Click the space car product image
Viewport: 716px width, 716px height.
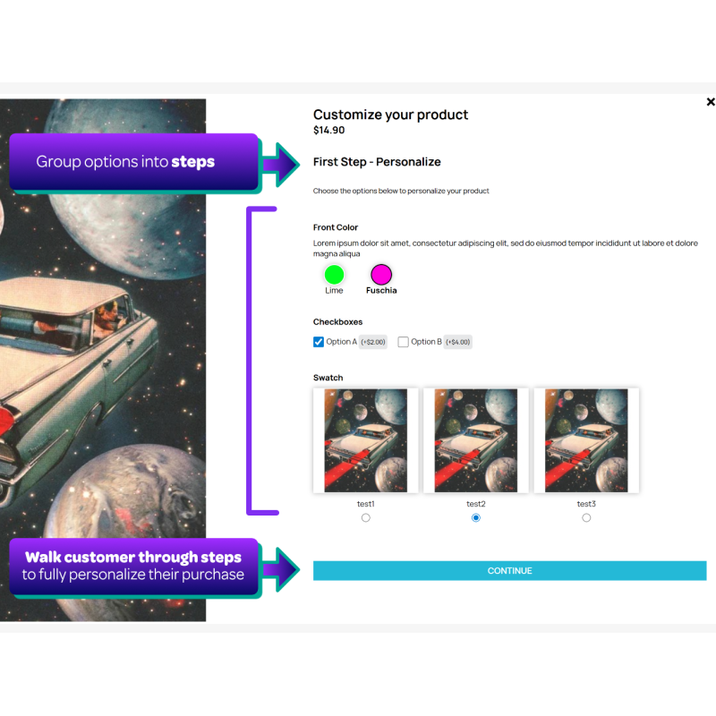(x=103, y=360)
